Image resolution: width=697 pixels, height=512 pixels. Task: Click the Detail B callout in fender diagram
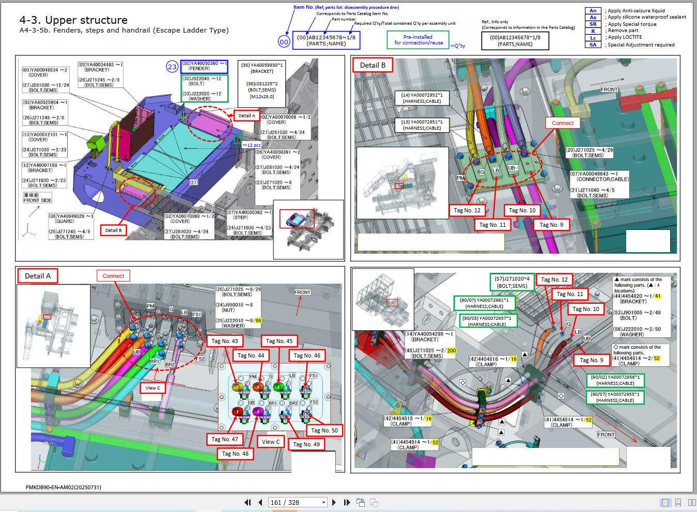(113, 230)
